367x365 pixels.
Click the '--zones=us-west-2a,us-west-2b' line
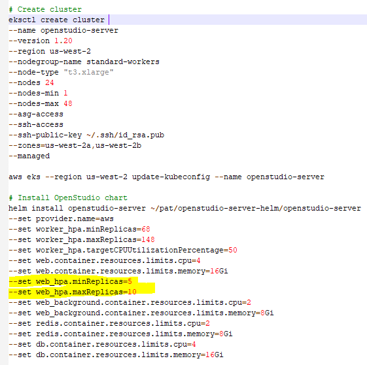click(x=75, y=145)
